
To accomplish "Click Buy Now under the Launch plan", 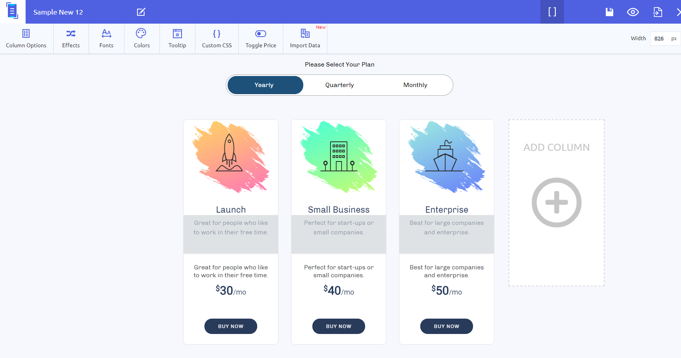I will (231, 326).
